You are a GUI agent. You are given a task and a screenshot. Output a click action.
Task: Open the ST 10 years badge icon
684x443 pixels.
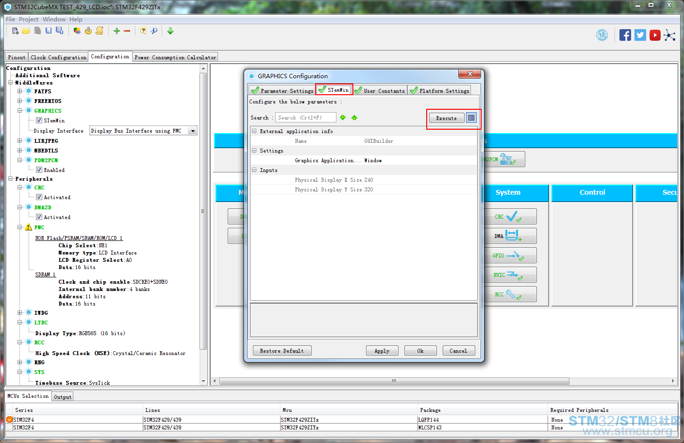[x=602, y=35]
